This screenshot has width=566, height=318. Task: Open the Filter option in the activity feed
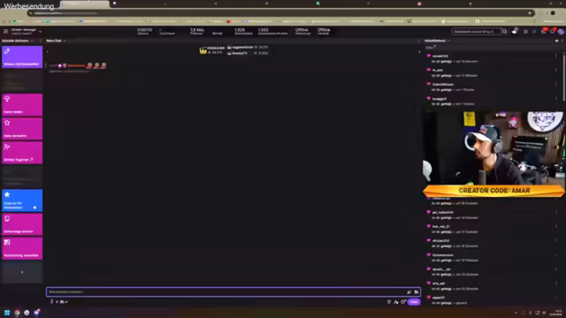[x=431, y=47]
